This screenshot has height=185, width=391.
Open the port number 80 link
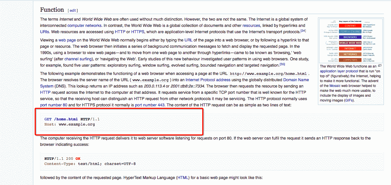pos(54,105)
